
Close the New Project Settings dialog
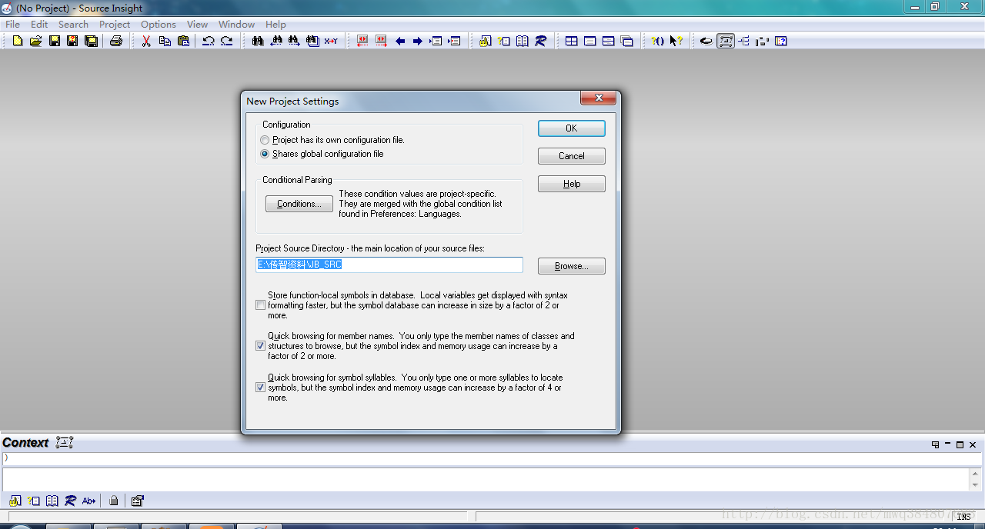point(598,98)
